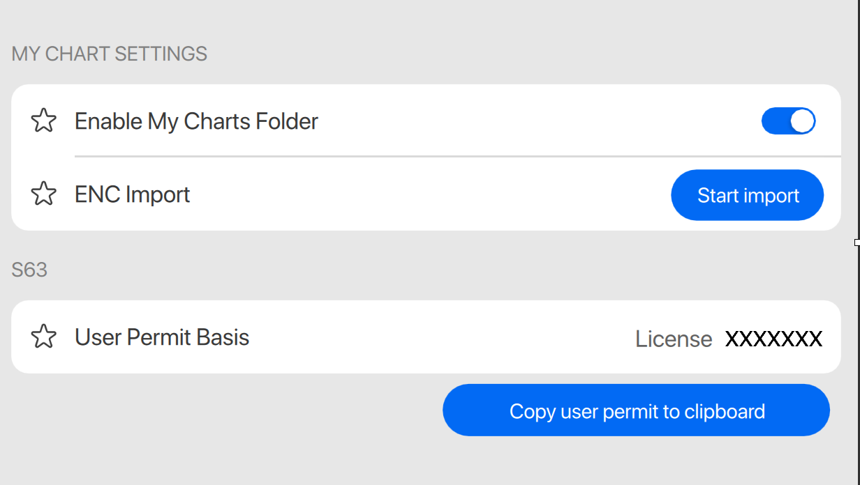Click the MY CHART SETTINGS section header
860x485 pixels.
(110, 54)
